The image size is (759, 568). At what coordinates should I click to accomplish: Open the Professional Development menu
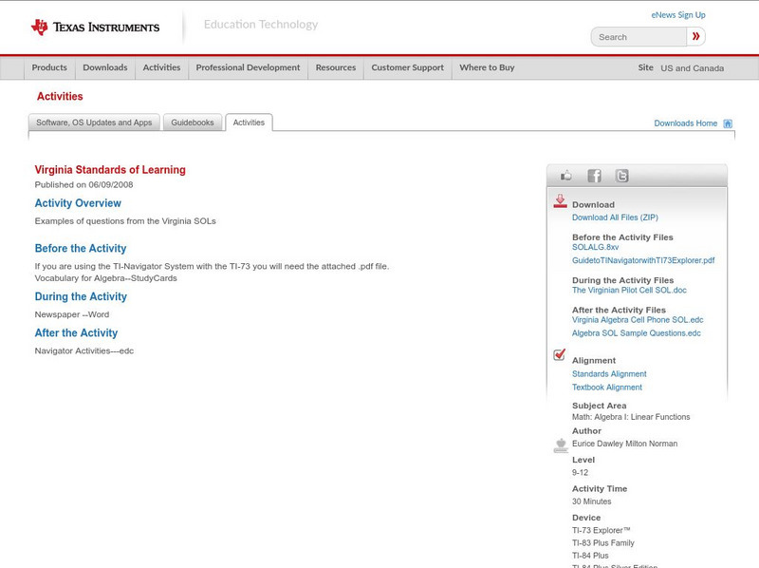[x=248, y=67]
